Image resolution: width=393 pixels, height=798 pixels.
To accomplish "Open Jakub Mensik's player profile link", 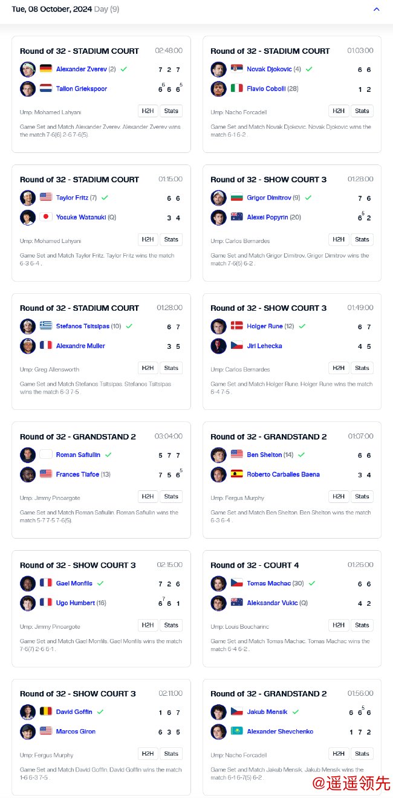I will 267,712.
